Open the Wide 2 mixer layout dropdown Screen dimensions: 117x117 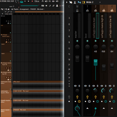click(90, 2)
